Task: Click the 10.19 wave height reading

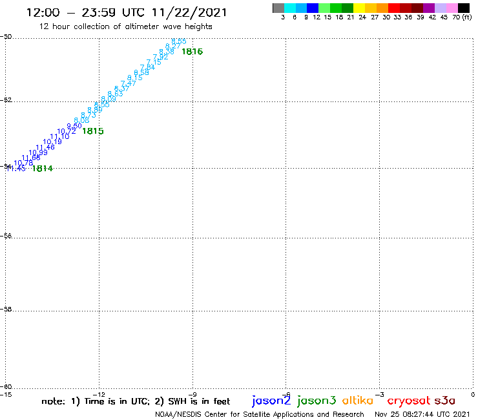Action: tap(52, 142)
